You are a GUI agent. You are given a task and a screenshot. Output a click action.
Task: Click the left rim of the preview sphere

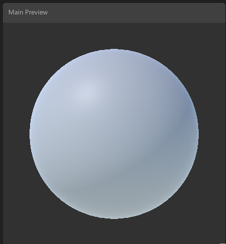point(32,133)
